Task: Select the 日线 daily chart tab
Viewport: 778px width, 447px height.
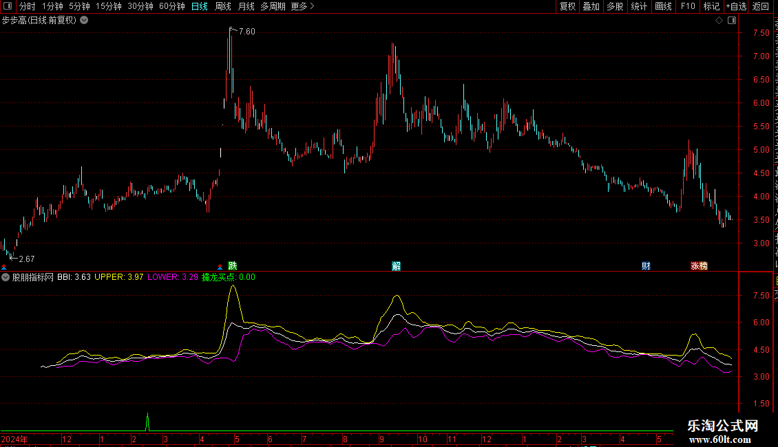Action: pos(200,6)
